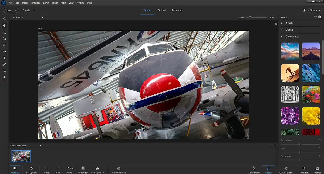Click the Open button

click(x=8, y=10)
